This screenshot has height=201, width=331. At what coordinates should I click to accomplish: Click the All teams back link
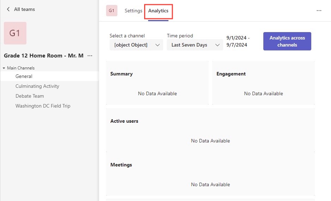[24, 9]
